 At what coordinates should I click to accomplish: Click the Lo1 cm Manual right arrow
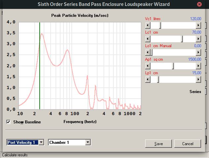(198, 52)
